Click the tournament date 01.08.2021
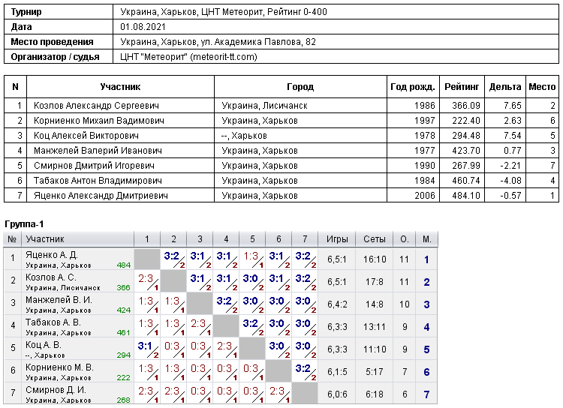563x408 pixels. point(143,27)
